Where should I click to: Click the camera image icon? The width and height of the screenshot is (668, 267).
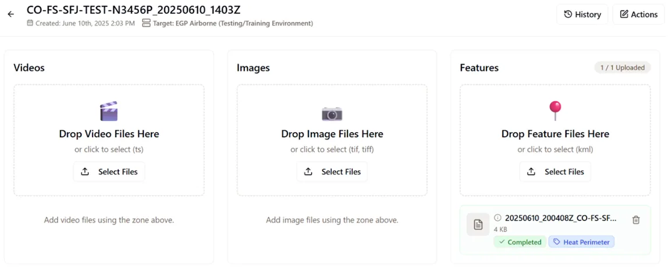[332, 113]
